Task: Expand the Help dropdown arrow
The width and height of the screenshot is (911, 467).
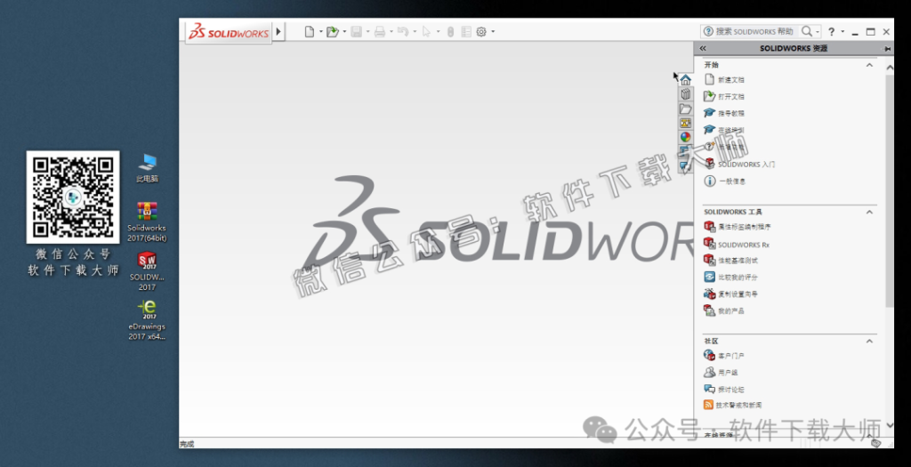Action: [842, 31]
